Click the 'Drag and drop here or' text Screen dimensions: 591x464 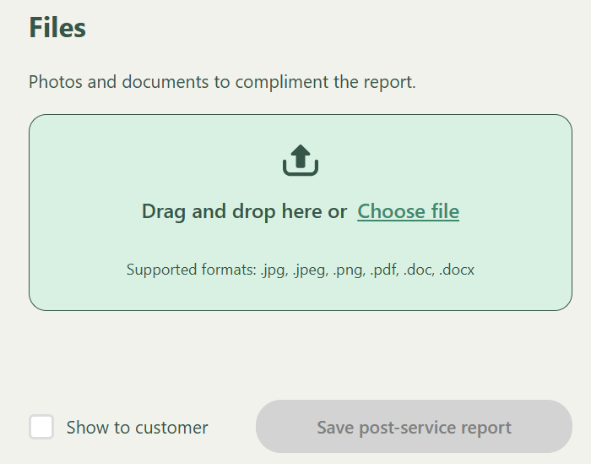click(244, 211)
